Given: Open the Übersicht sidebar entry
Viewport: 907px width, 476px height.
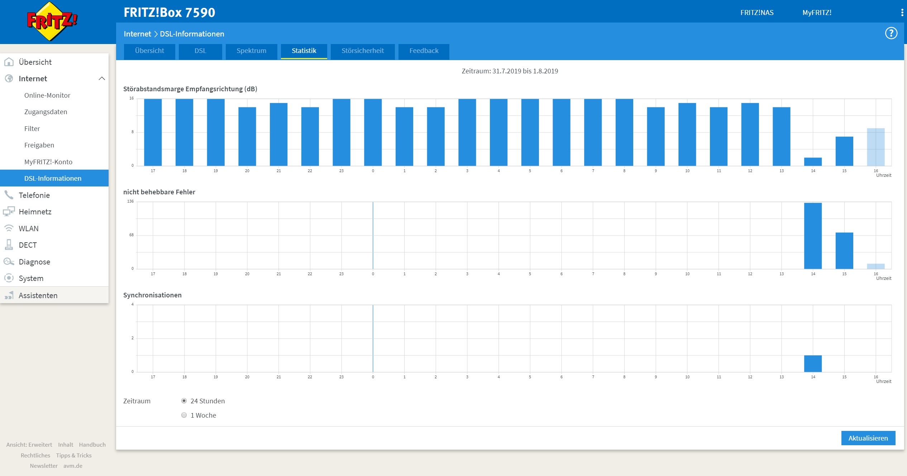Looking at the screenshot, I should coord(54,62).
